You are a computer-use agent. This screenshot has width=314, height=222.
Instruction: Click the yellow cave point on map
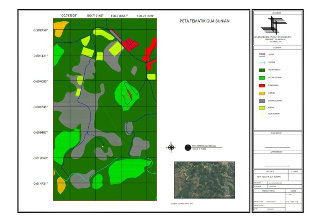103,146
